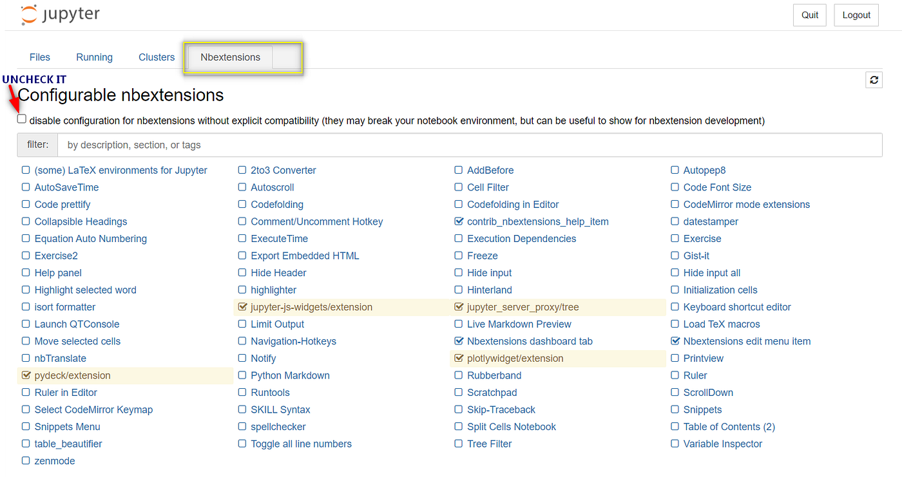This screenshot has height=477, width=902.
Task: Uncheck disable configuration for incompatible nbextensions
Action: [x=21, y=118]
